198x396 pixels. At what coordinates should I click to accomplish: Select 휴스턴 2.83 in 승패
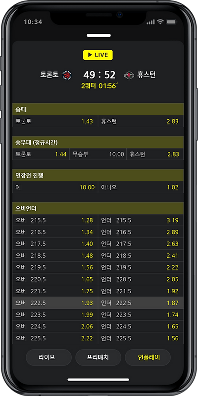141,121
